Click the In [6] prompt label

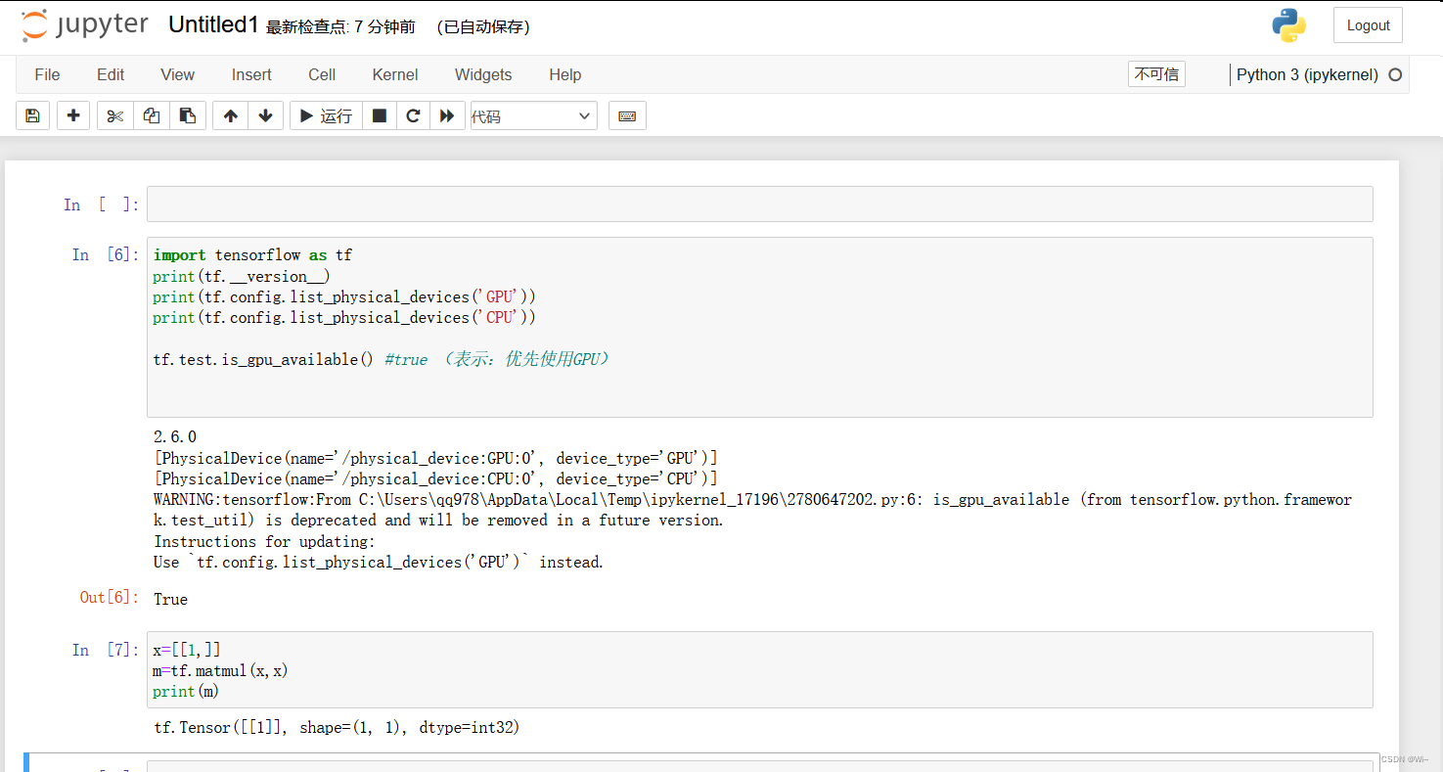click(x=106, y=254)
